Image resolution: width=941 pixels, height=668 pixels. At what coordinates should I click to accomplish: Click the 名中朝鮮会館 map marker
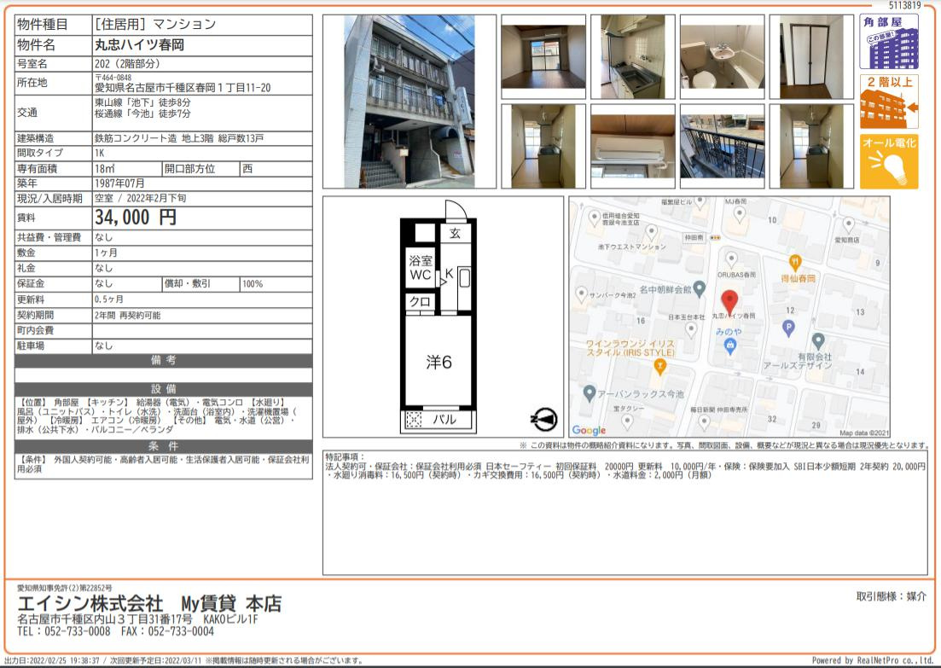[700, 288]
